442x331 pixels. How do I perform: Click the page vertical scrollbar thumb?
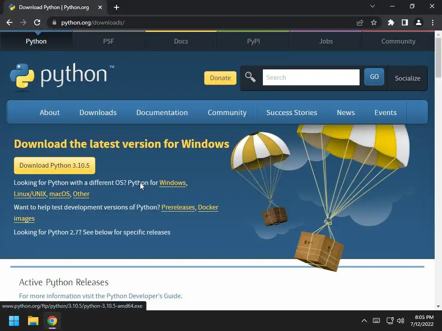438,58
